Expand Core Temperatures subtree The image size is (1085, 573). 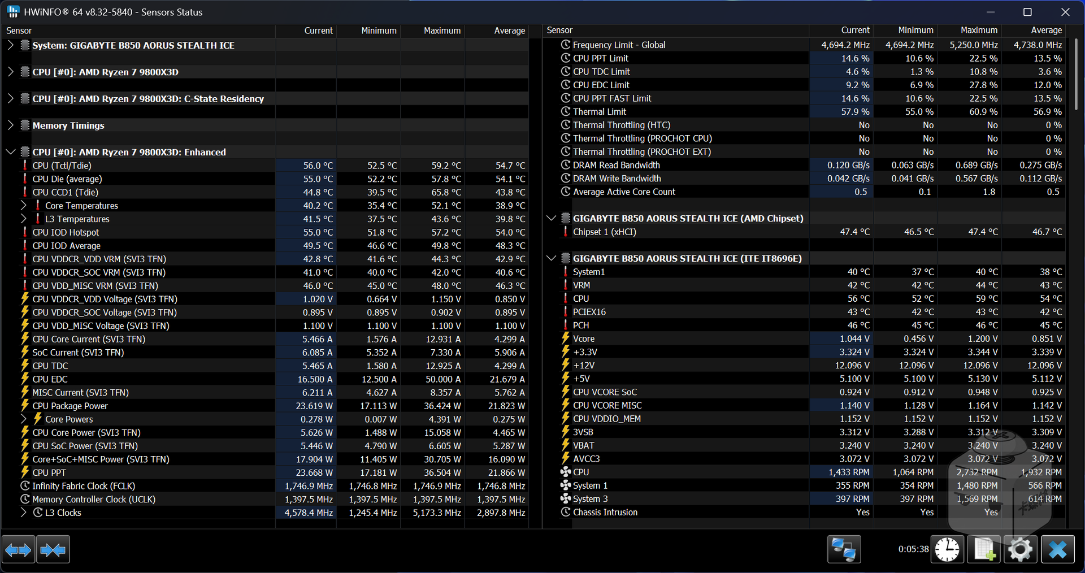(x=23, y=206)
